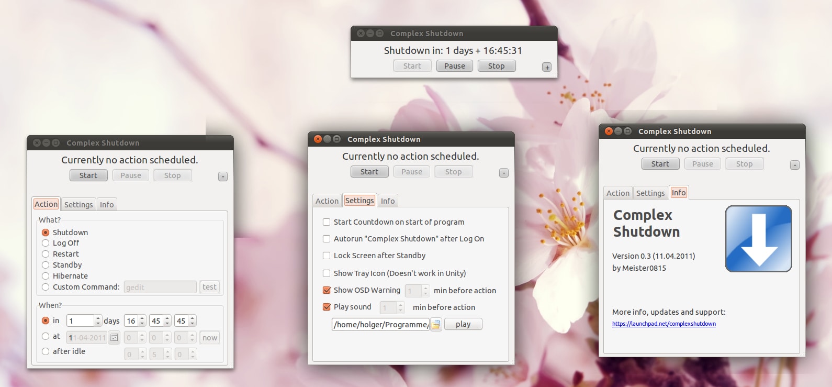832x387 pixels.
Task: Open Info tab in the Action window
Action: click(107, 205)
